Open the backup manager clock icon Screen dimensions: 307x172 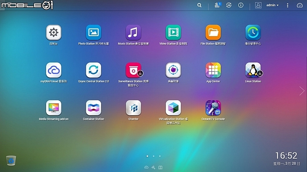253,32
